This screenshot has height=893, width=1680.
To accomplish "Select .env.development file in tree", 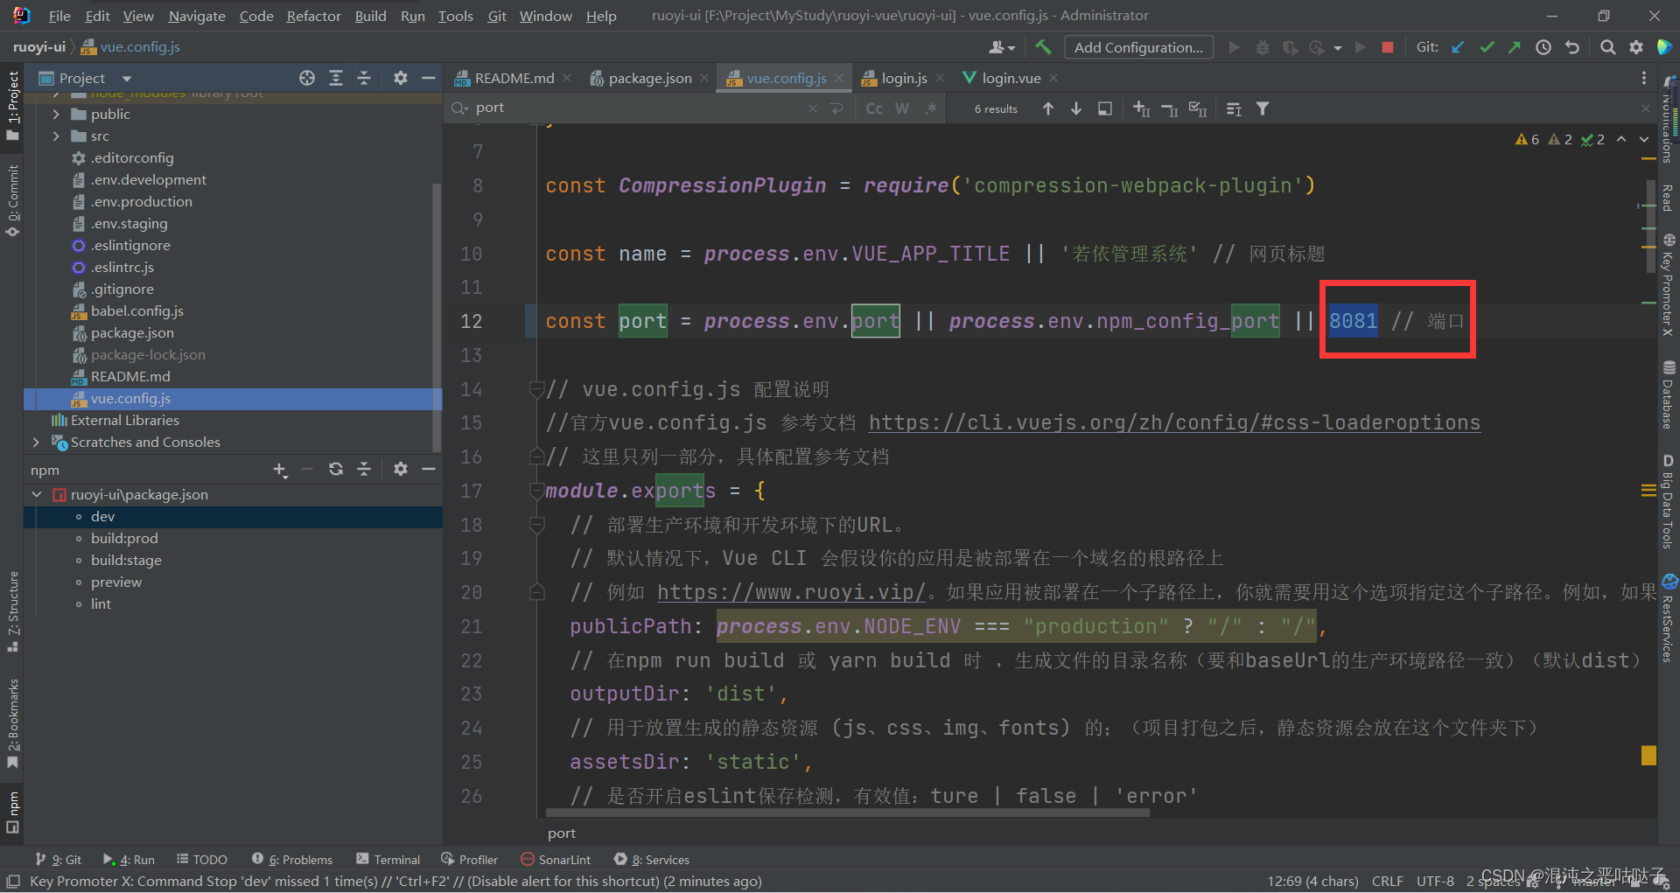I will point(149,179).
